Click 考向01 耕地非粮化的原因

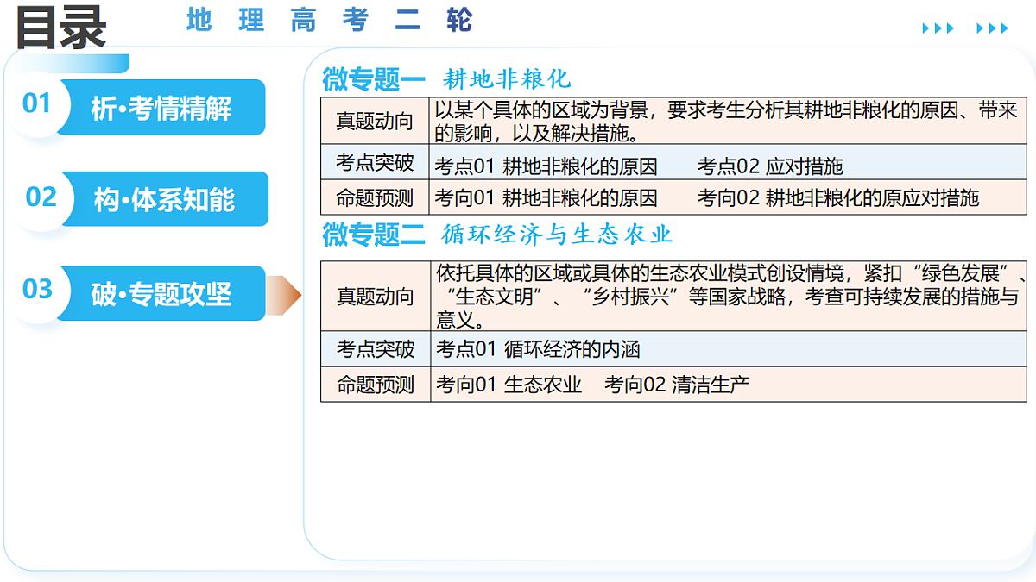[546, 198]
